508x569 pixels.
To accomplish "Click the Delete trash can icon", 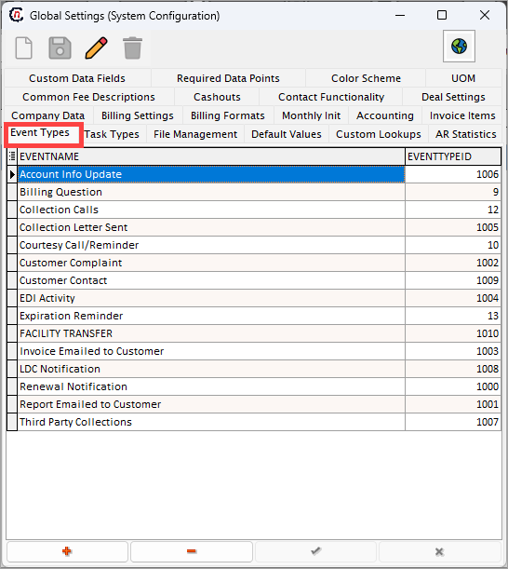I will 132,47.
